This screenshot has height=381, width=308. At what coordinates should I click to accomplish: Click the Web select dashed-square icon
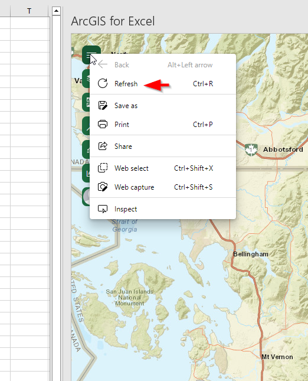pos(103,168)
